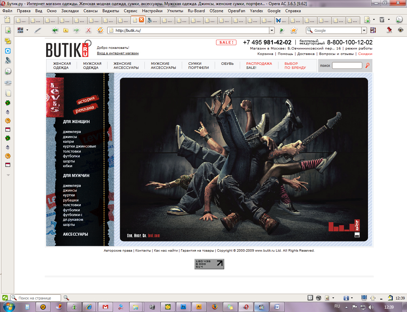
Task: Click the go-up-folder icon in toolbar
Action: pos(66,30)
